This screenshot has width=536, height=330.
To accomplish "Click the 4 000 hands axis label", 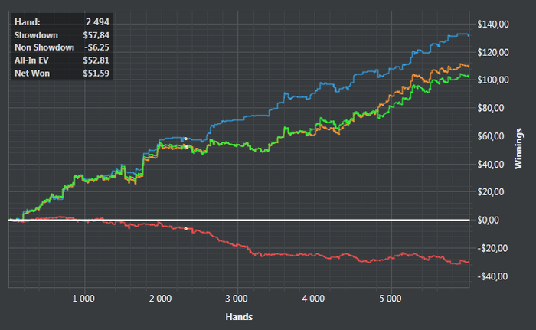I will tap(313, 299).
